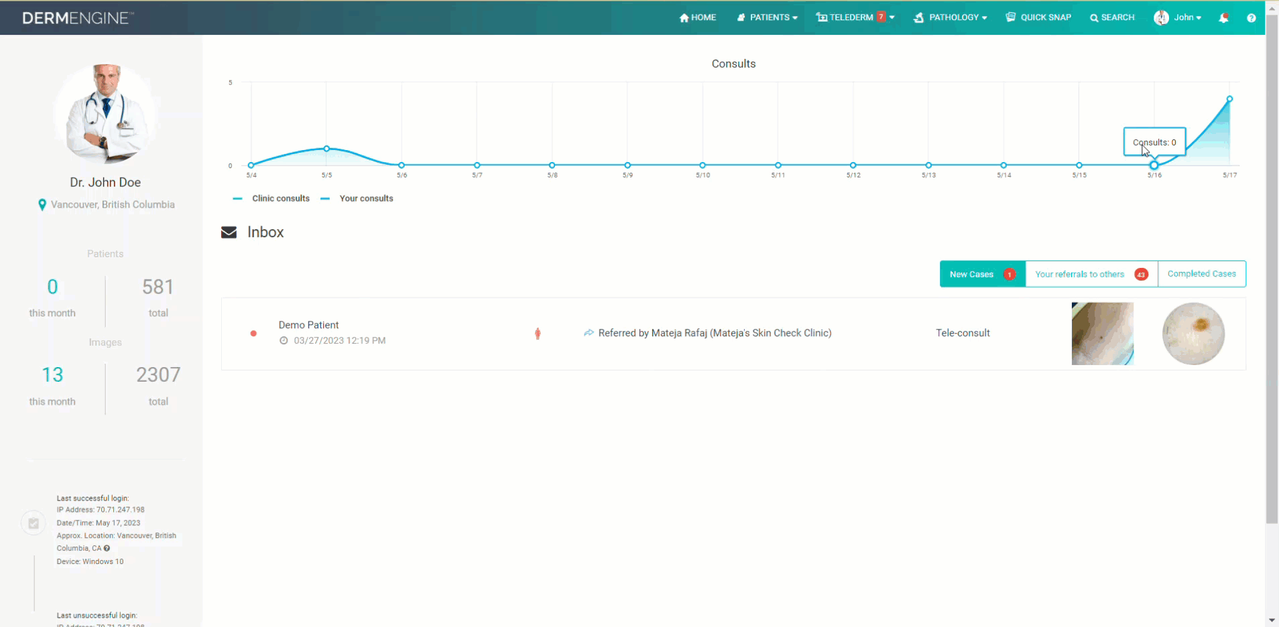The image size is (1279, 627).
Task: Click the red body figure icon
Action: (538, 334)
